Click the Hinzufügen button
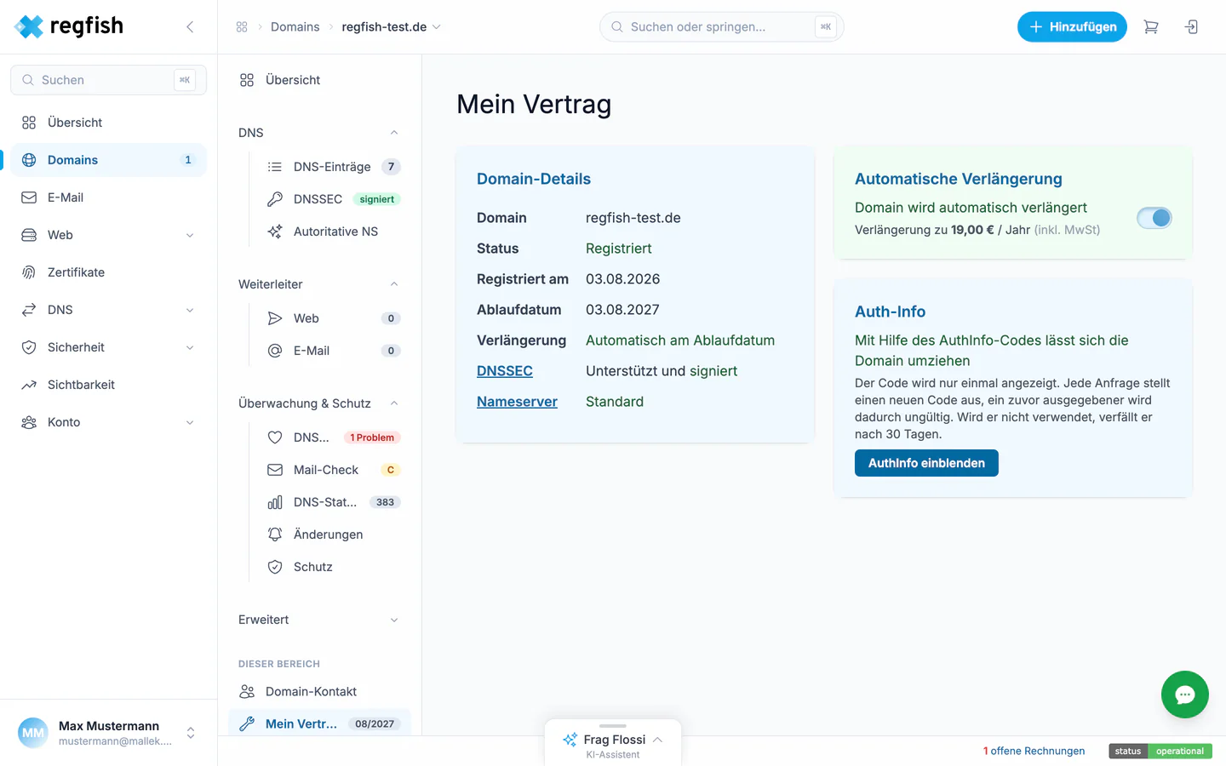 (1072, 26)
